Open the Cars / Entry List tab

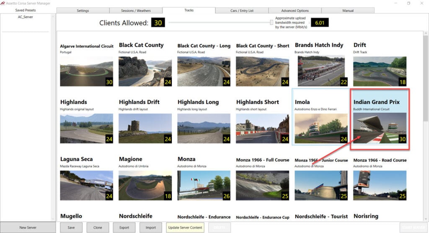[242, 10]
